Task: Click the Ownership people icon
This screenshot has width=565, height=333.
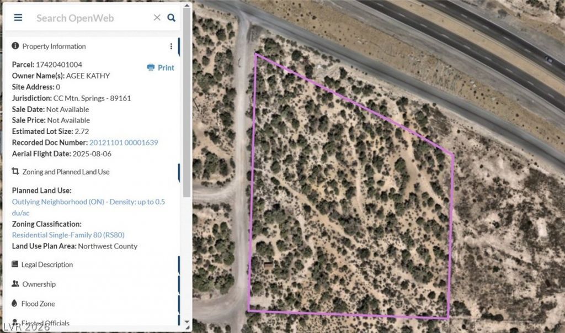Action: pos(15,283)
